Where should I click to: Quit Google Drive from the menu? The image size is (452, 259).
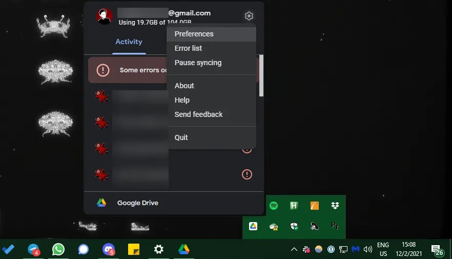tap(211, 137)
